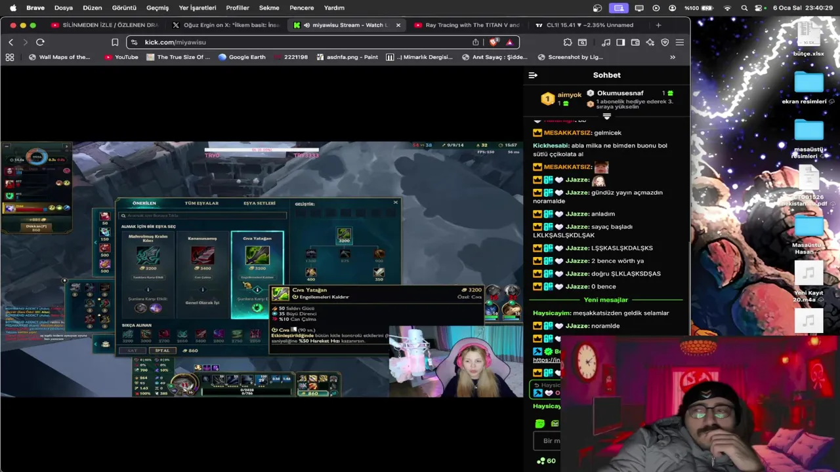This screenshot has height=472, width=840.
Task: Click the purple screen-sharing menu bar icon
Action: pyautogui.click(x=619, y=8)
